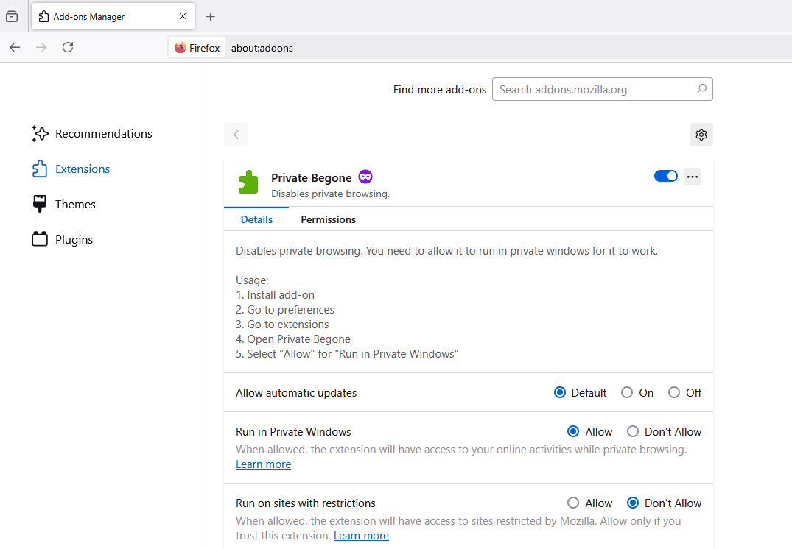Open Themes in the sidebar
792x549 pixels.
(x=74, y=205)
